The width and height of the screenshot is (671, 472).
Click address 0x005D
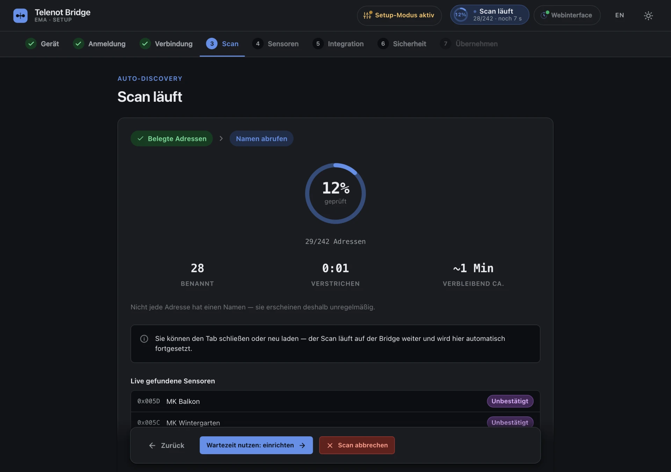(149, 401)
